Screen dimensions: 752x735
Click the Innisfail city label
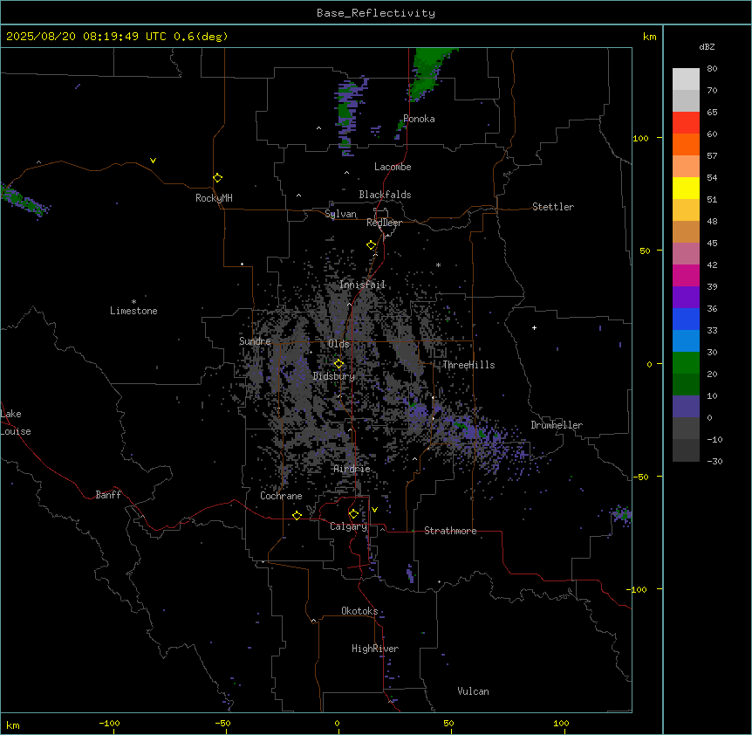362,285
